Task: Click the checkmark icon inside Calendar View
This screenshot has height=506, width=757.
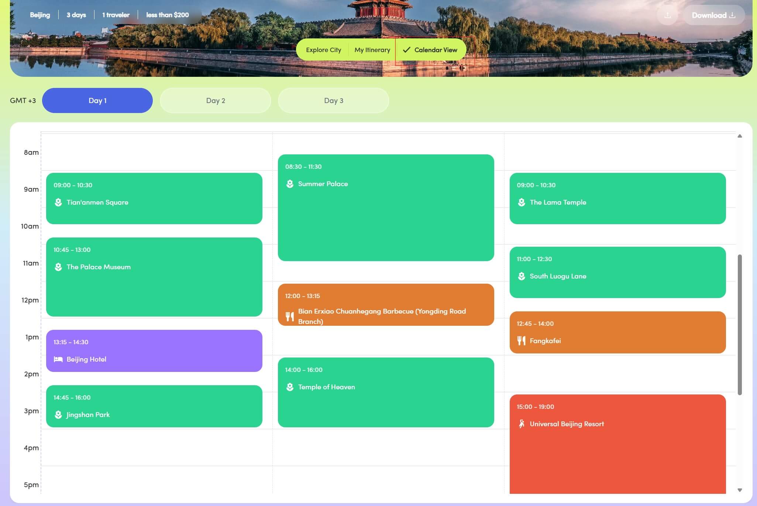Action: (406, 49)
